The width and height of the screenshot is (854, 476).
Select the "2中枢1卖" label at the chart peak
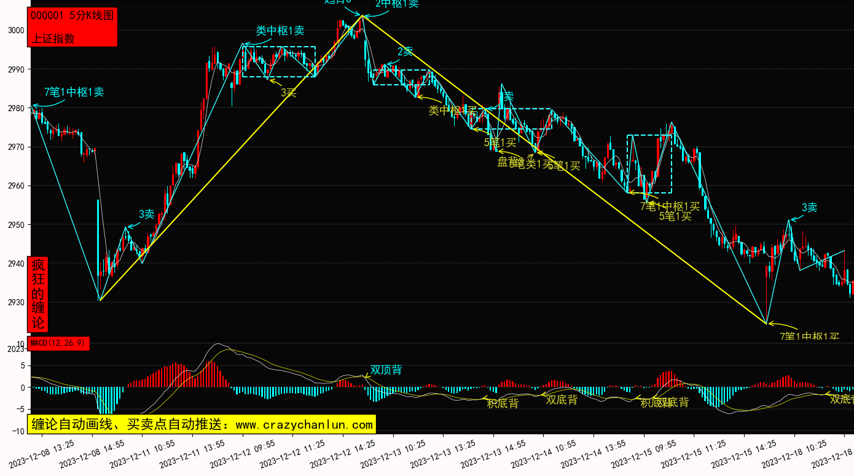coord(397,4)
